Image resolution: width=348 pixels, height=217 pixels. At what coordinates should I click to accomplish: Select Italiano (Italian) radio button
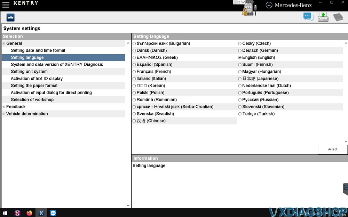[134, 79]
